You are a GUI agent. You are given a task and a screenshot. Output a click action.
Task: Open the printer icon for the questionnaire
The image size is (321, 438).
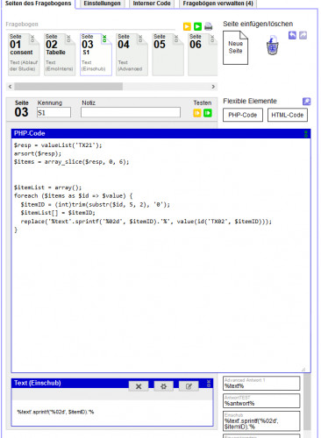208,26
